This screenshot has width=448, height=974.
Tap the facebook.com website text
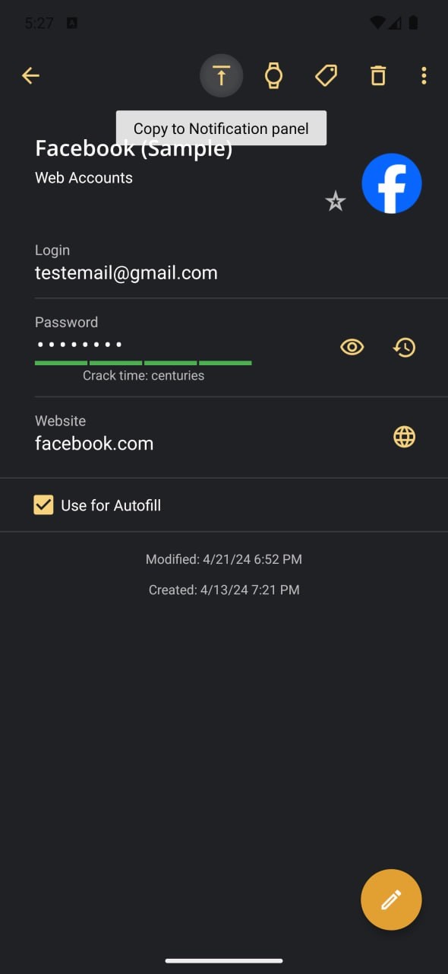click(94, 444)
